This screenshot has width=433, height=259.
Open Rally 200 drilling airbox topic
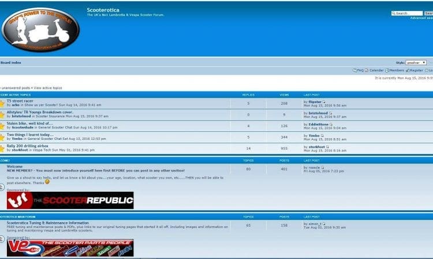click(27, 146)
